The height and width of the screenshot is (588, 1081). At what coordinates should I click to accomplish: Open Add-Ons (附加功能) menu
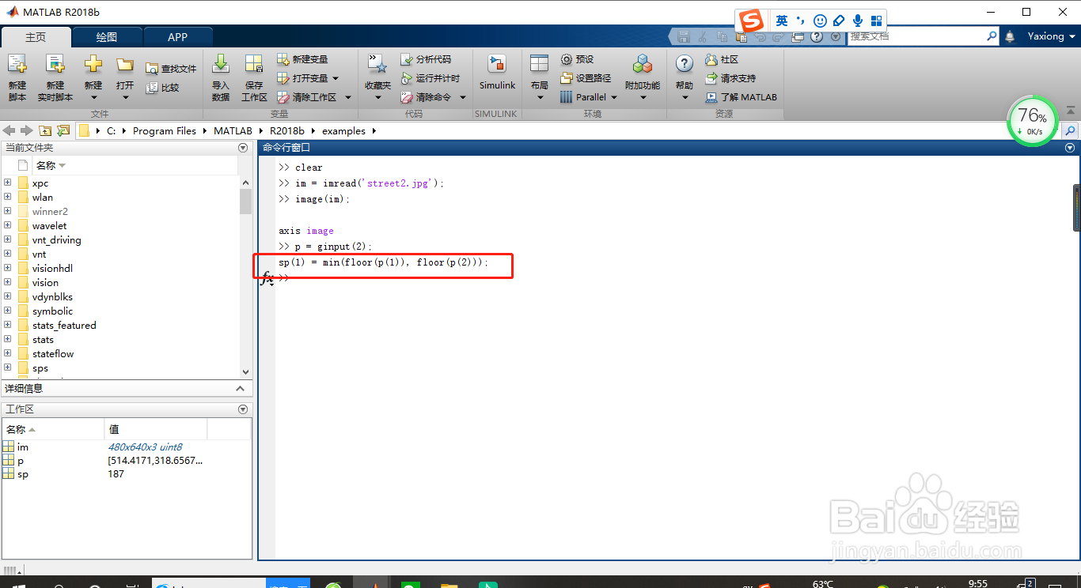click(642, 77)
